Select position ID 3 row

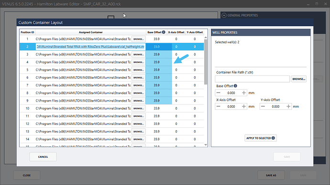point(27,54)
